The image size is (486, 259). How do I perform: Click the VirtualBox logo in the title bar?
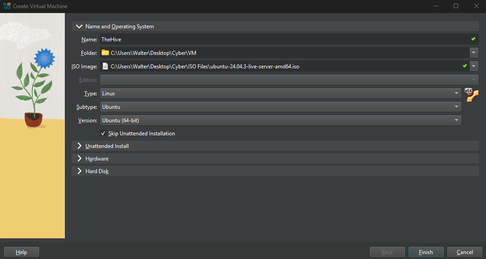[x=7, y=6]
